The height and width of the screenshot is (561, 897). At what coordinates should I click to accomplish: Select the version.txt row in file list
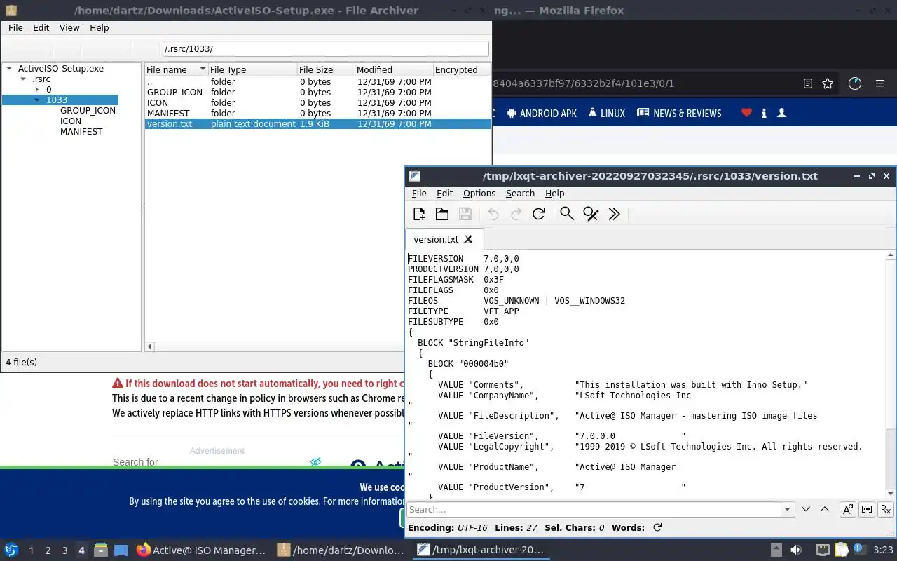[318, 124]
